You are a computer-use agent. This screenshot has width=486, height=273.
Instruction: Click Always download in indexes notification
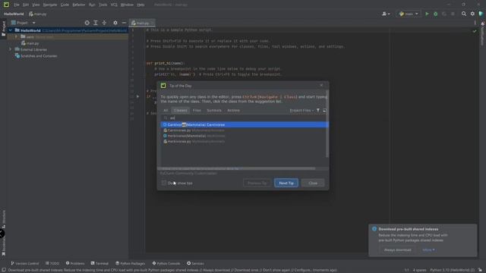pos(397,249)
